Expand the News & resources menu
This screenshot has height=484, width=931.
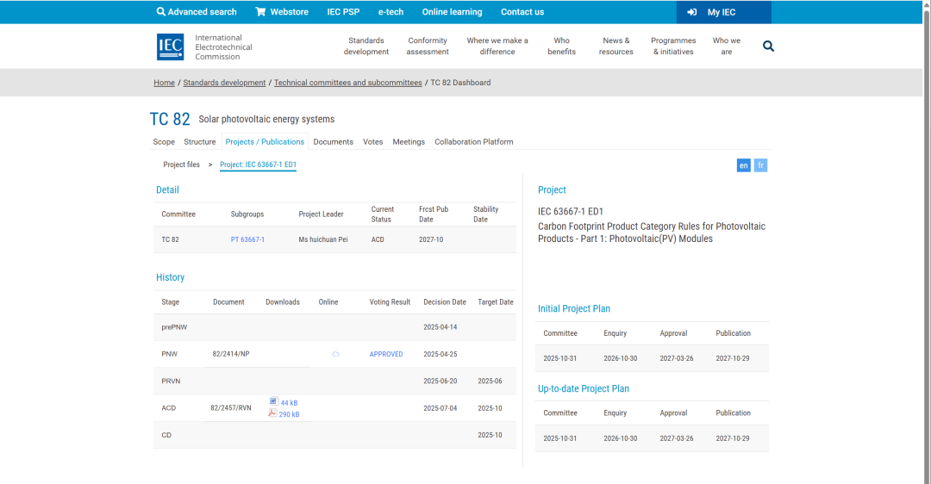(615, 47)
